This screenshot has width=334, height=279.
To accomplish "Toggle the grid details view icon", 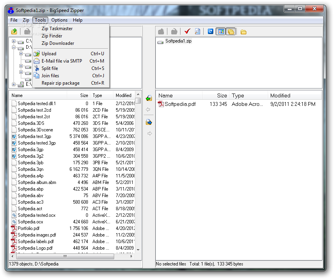I will click(221, 32).
